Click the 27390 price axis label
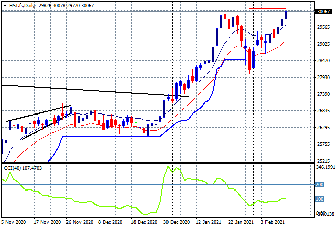This screenshot has height=228, width=335. 323,94
